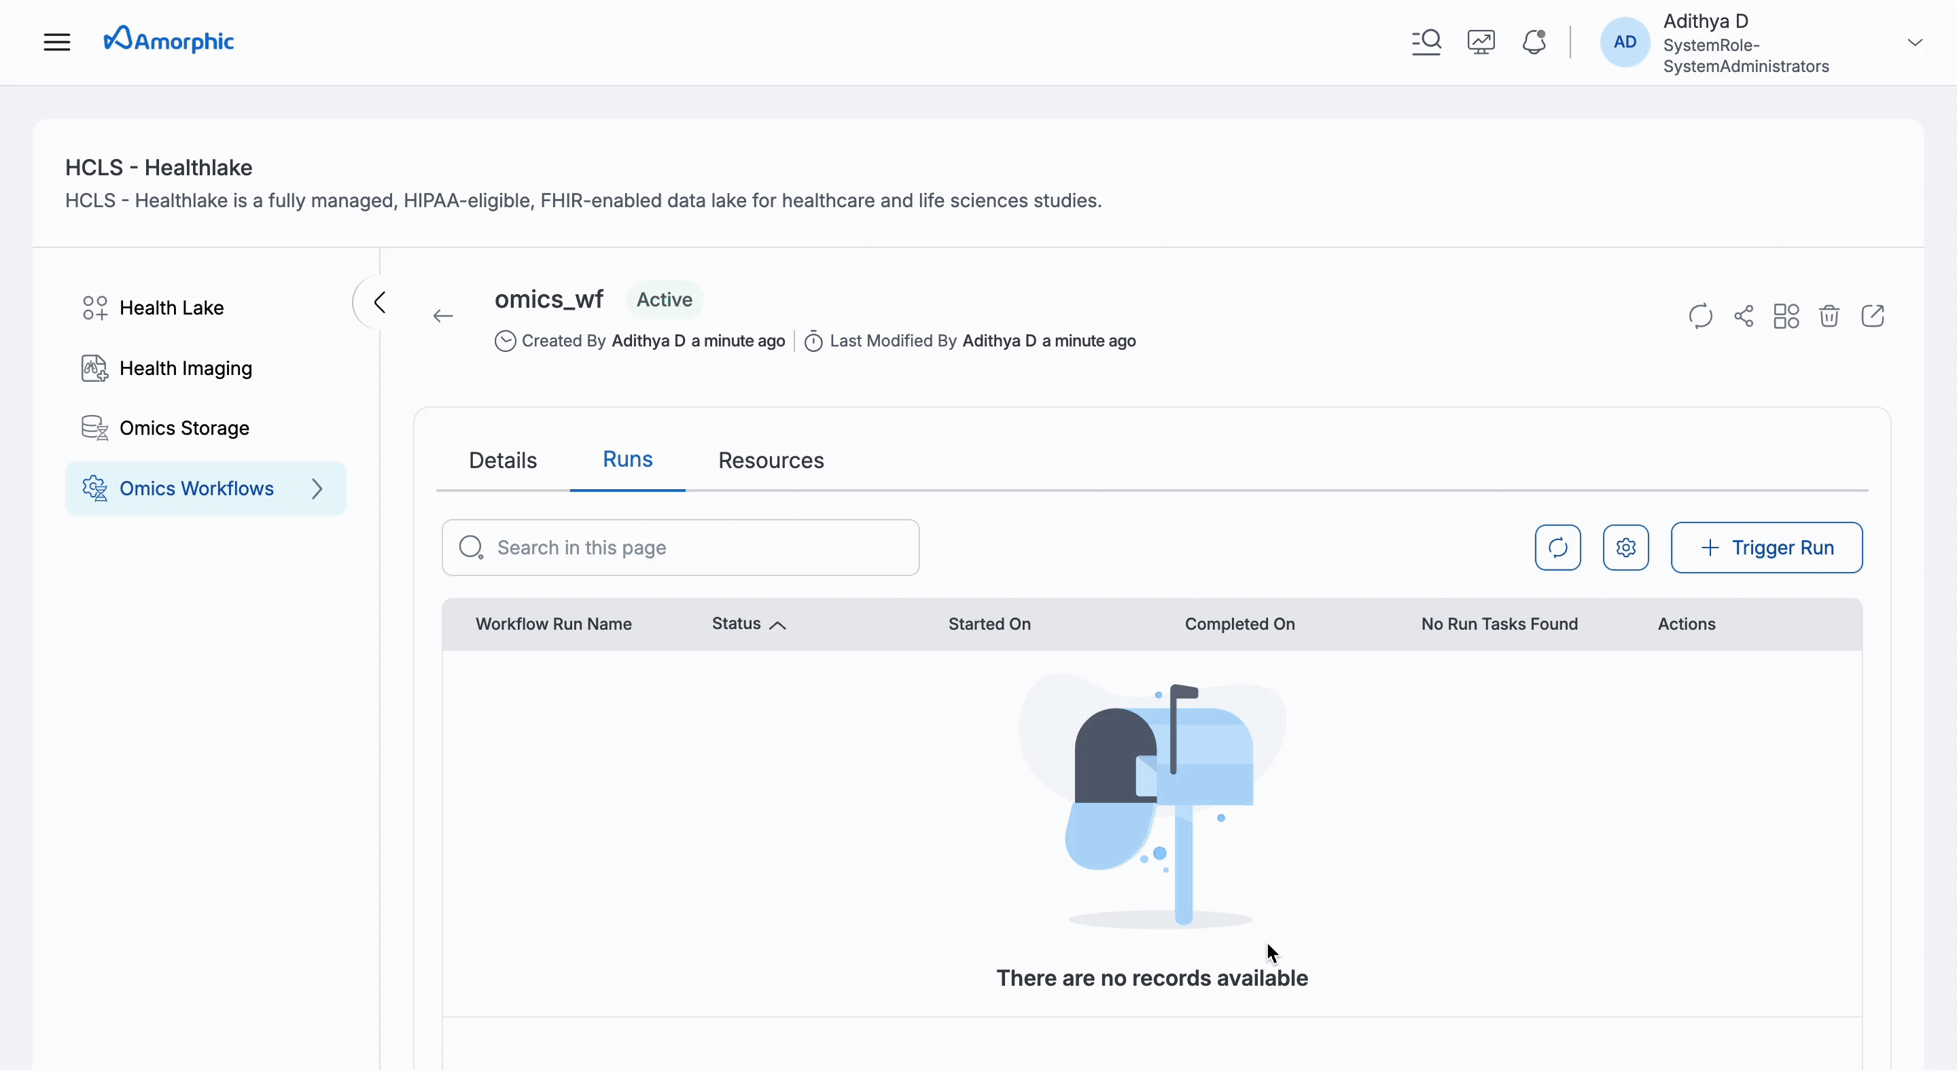
Task: Open the workflow in external console
Action: (1873, 316)
